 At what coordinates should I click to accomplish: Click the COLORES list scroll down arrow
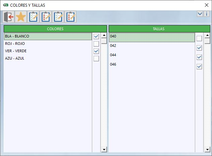click(104, 149)
